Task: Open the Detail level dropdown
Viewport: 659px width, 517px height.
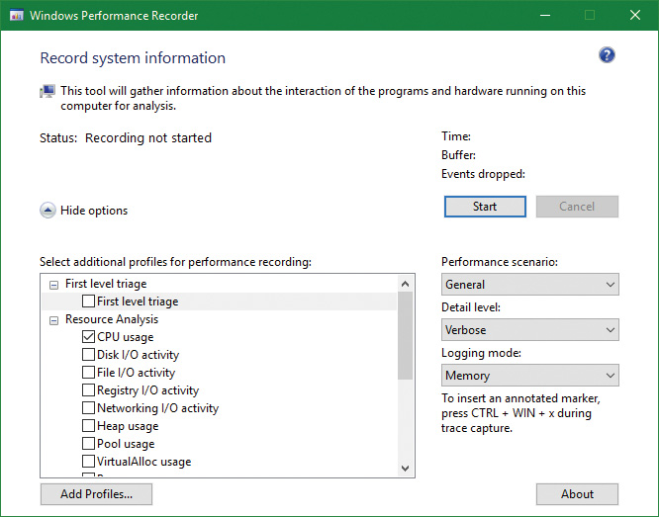Action: [x=529, y=330]
